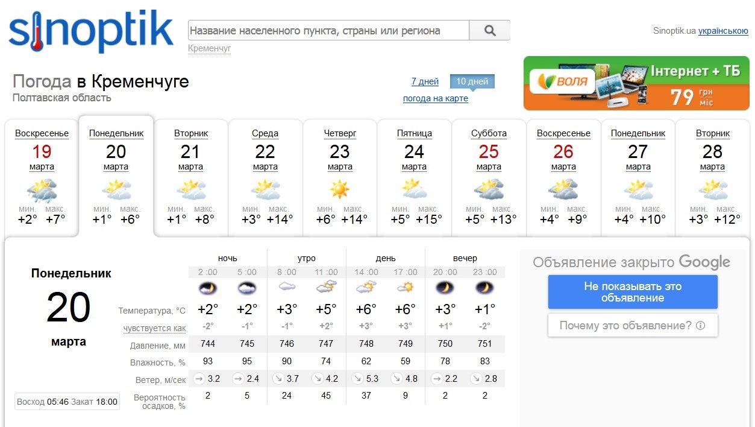Click the 23:00 clear night moon icon
Viewport: 755px width, 427px height.
tap(484, 288)
